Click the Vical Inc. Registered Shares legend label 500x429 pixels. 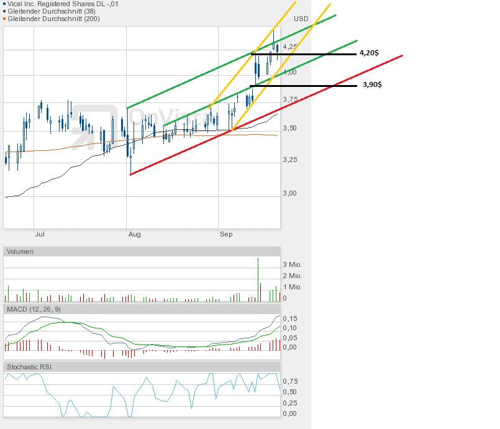click(x=63, y=4)
